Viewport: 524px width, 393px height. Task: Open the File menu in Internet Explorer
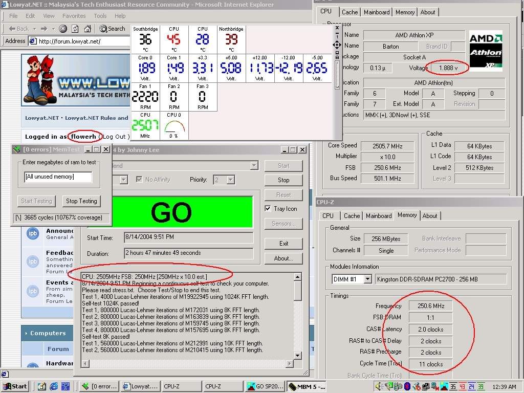(13, 16)
